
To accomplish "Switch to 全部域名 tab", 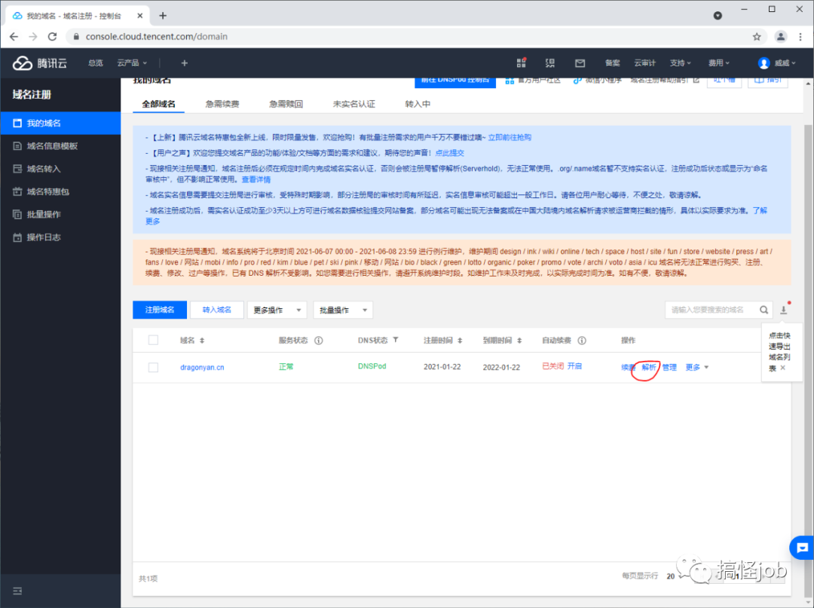I will tap(158, 104).
